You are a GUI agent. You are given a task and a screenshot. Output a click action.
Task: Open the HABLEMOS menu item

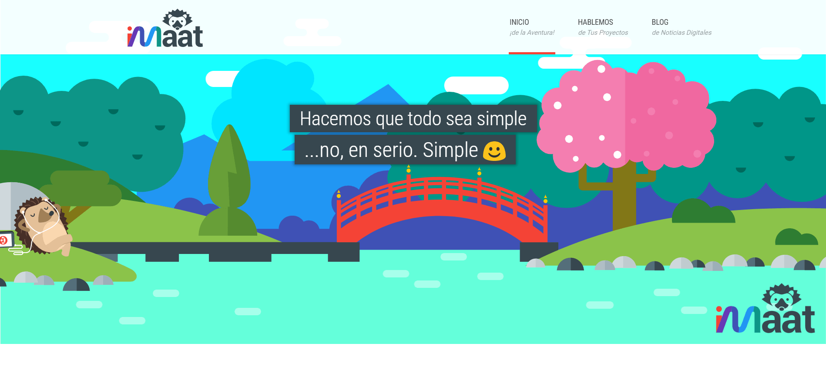(x=595, y=22)
